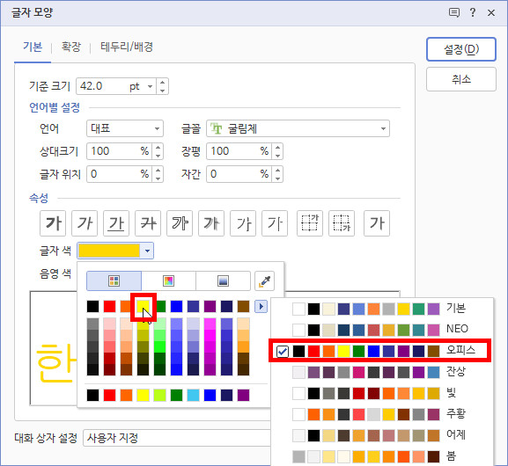
Task: Switch to the 확장 tab
Action: (71, 47)
